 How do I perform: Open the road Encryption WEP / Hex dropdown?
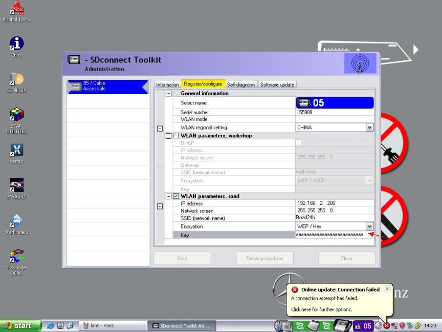coord(369,226)
